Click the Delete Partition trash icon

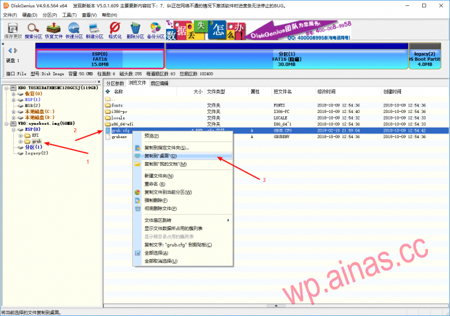[x=135, y=30]
